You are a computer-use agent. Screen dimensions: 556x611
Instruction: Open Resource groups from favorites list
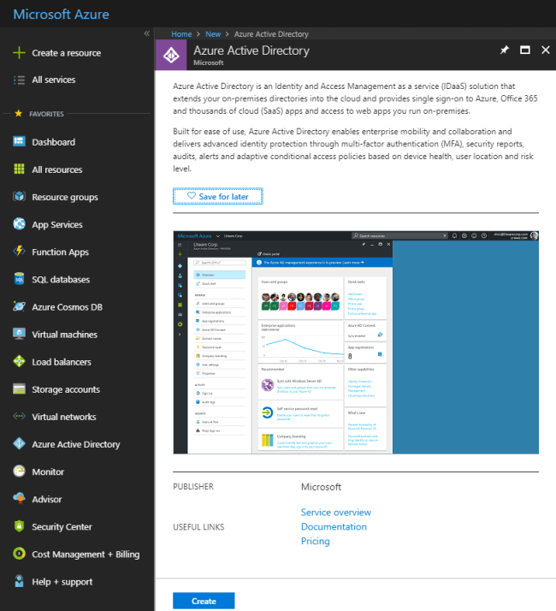pos(65,197)
